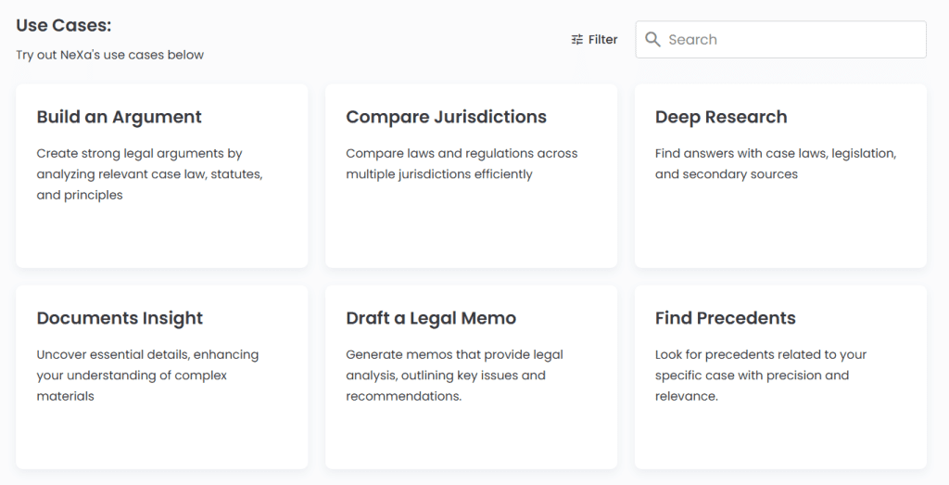Screen dimensions: 949x485
Task: Launch the Deep Research use case
Action: 780,175
